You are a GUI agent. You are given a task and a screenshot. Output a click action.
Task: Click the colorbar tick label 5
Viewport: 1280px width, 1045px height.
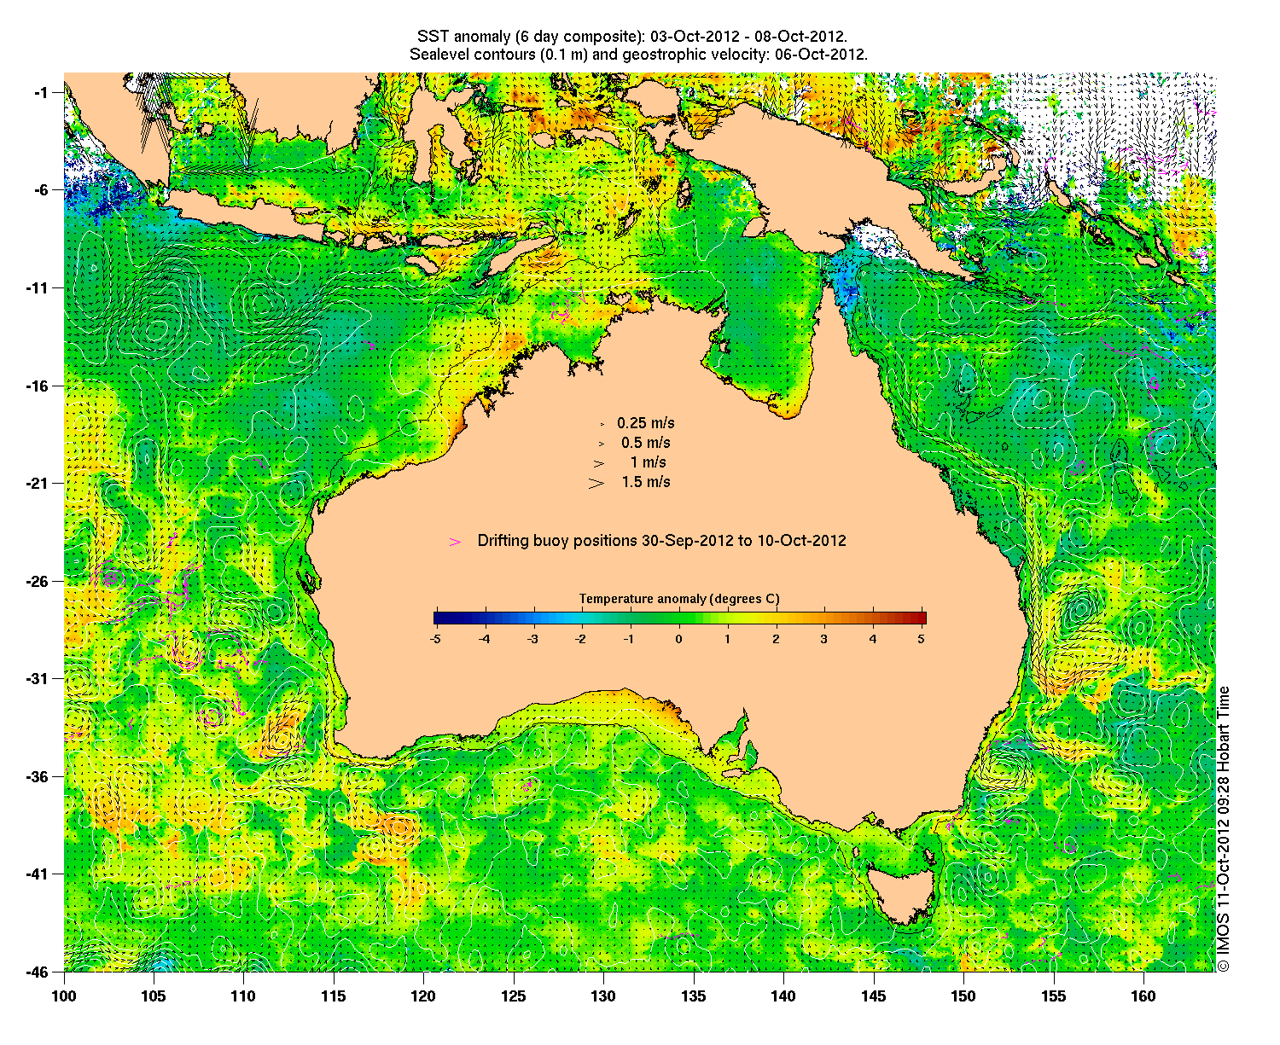pos(922,638)
